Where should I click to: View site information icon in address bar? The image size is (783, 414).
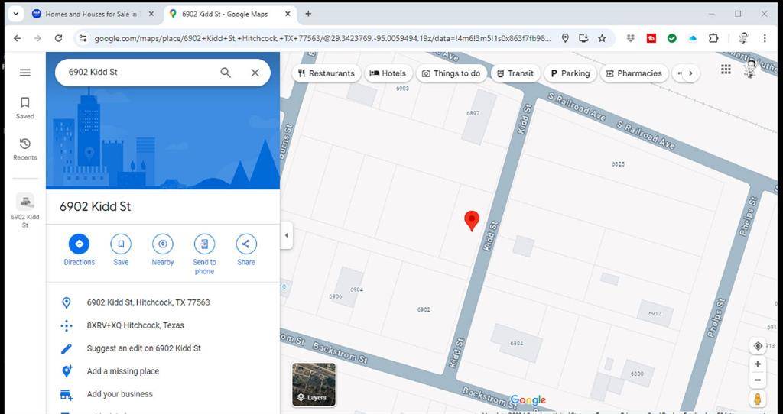tap(83, 38)
